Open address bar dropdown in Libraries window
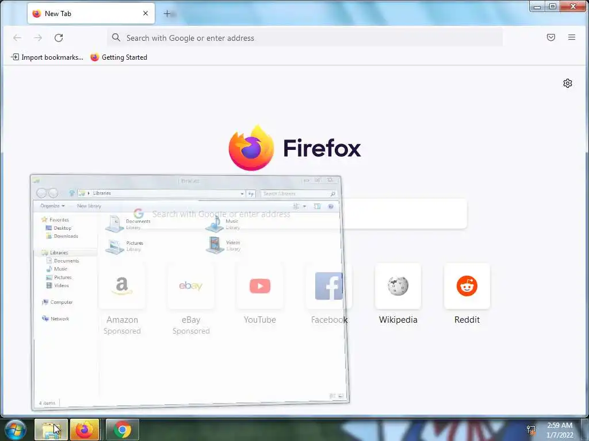The height and width of the screenshot is (441, 589). click(x=242, y=194)
